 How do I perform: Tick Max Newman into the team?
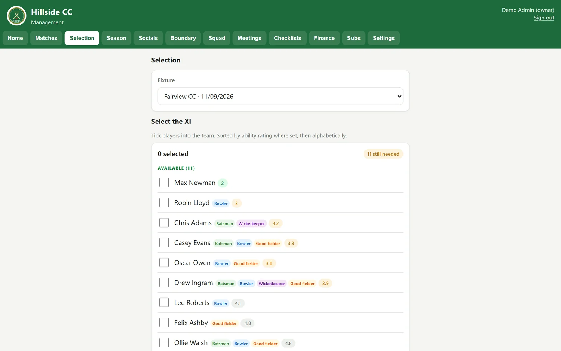pos(164,183)
